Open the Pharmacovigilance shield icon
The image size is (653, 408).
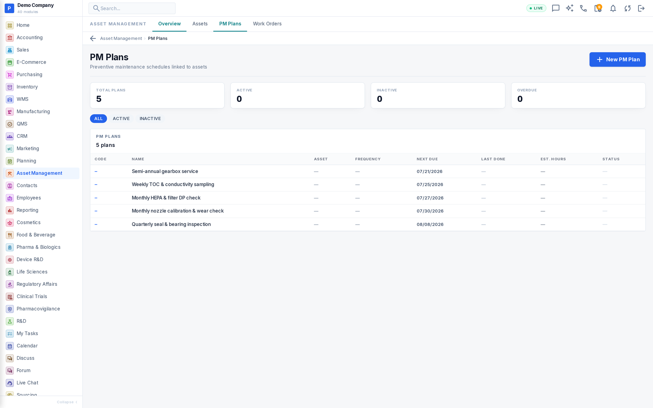coord(10,309)
